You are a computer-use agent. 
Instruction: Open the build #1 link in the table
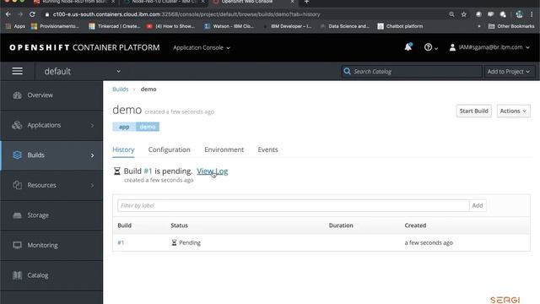(x=121, y=242)
